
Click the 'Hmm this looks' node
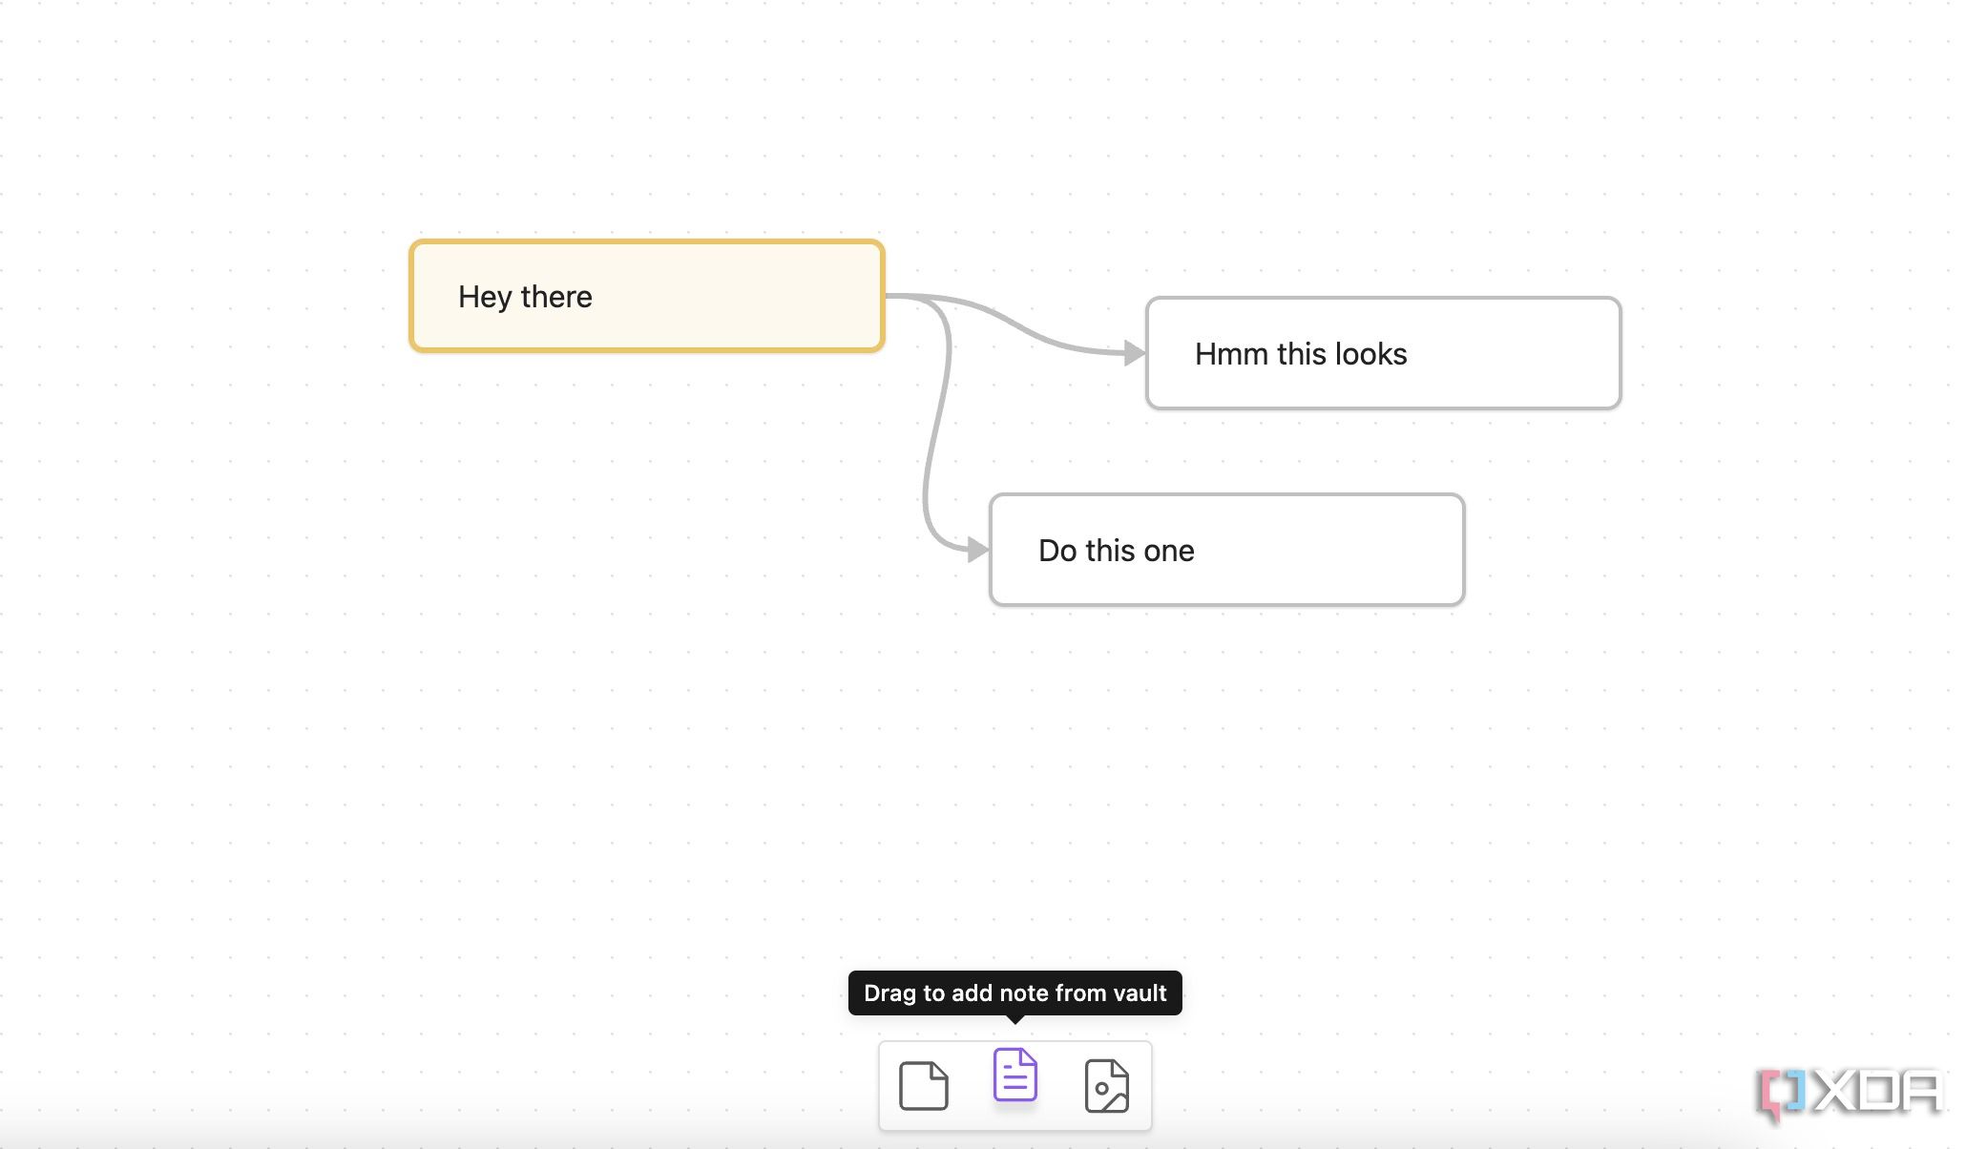click(1379, 351)
